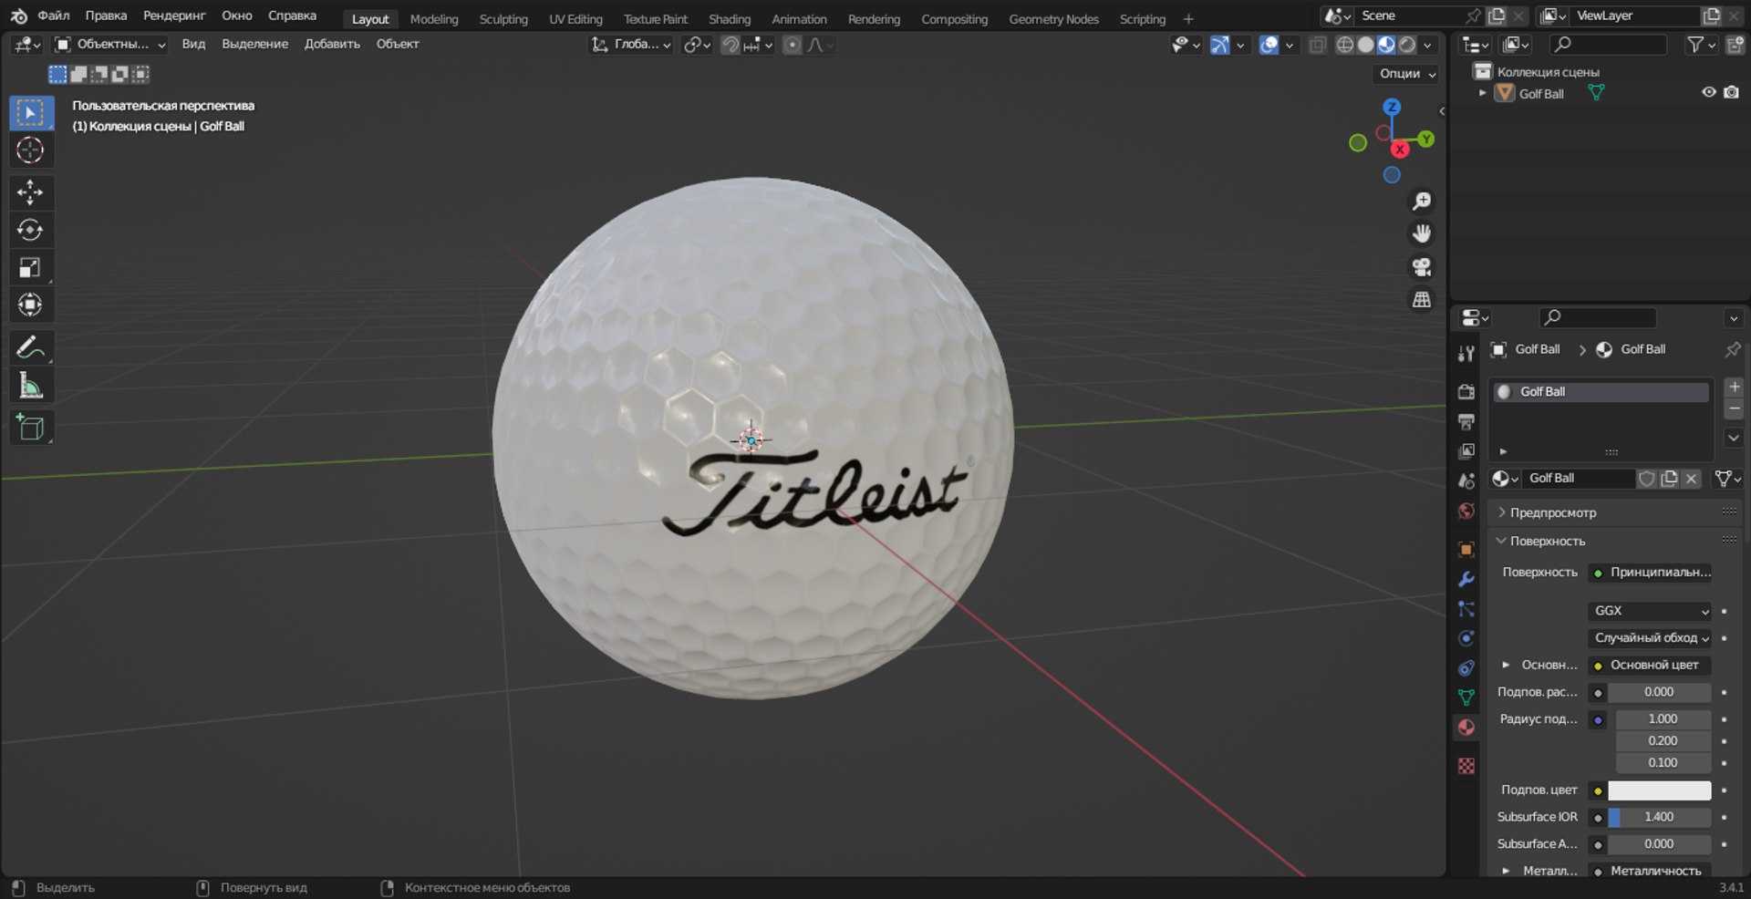Open the random walk subsurface method dropdown
Viewport: 1751px width, 899px height.
[1651, 638]
